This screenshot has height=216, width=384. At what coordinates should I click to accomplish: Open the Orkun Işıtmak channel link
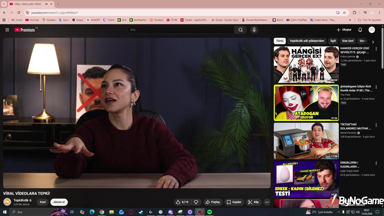pos(348,56)
